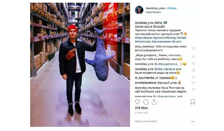Viewport: 224px width, 131px height.
Task: Like anuttaleonteva's comment heart
Action: click(x=194, y=83)
